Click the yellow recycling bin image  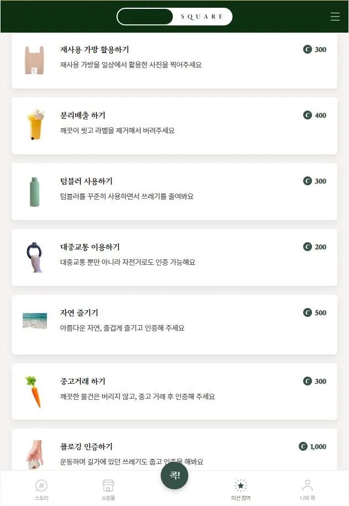pos(35,126)
